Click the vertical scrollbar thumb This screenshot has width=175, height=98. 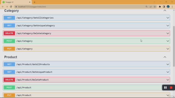[x=174, y=46]
